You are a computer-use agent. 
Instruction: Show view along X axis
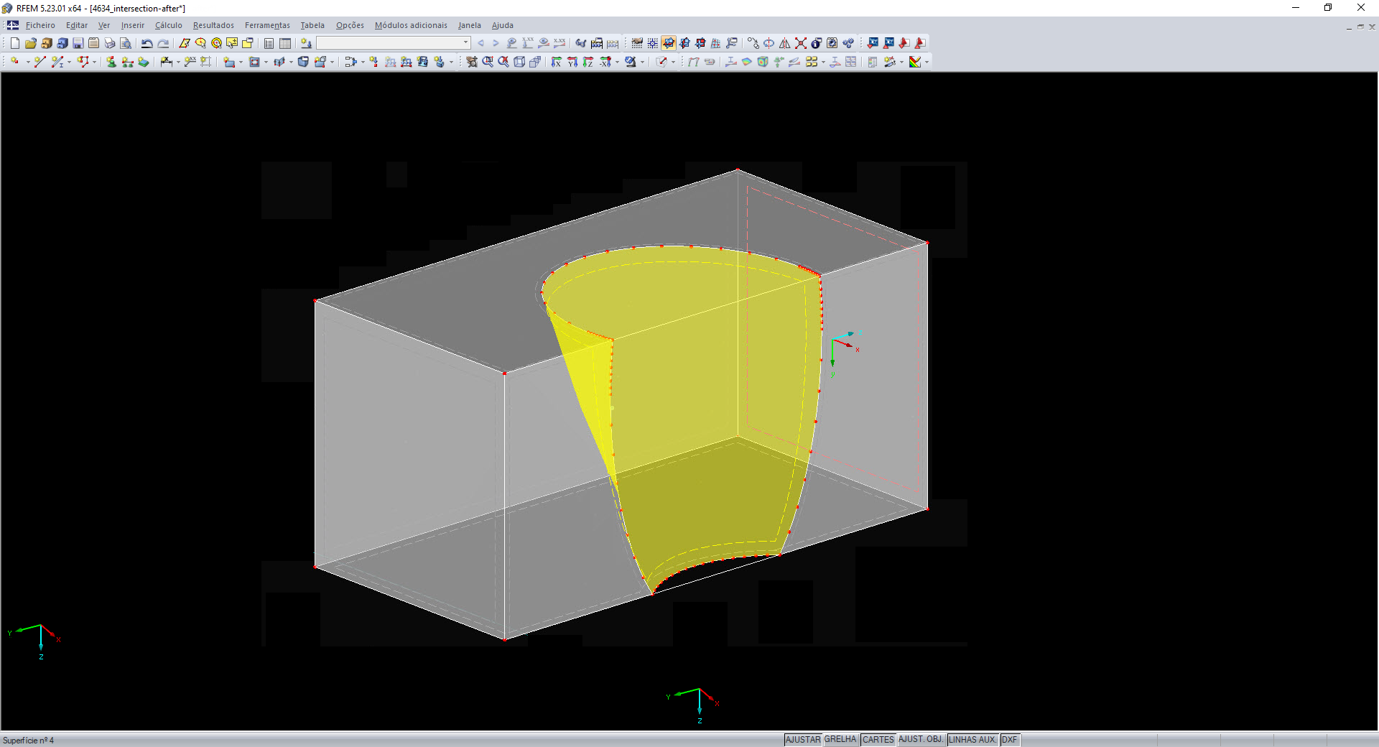tap(557, 62)
